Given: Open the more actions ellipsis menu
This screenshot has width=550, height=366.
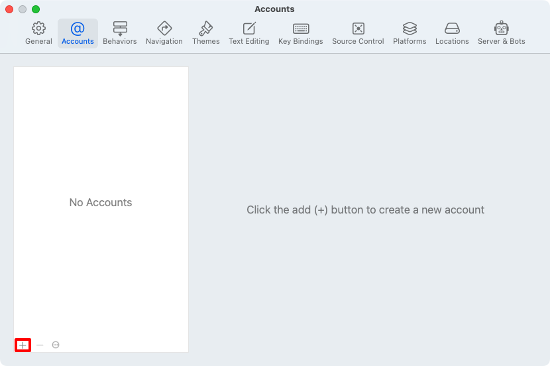Looking at the screenshot, I should [56, 345].
